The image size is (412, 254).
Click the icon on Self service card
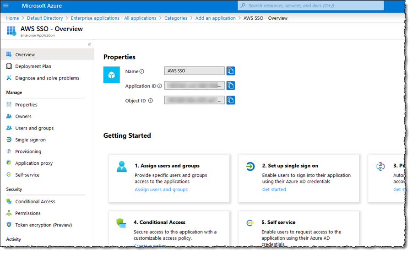pyautogui.click(x=250, y=223)
